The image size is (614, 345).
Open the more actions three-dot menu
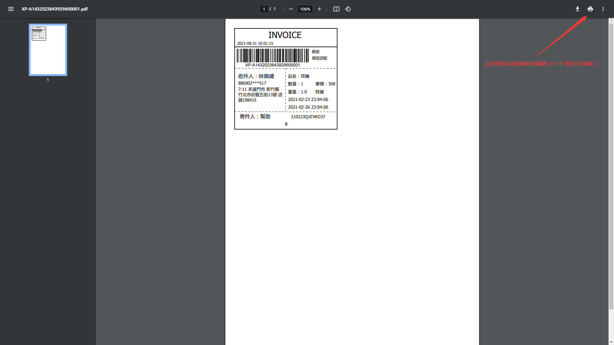[x=603, y=9]
